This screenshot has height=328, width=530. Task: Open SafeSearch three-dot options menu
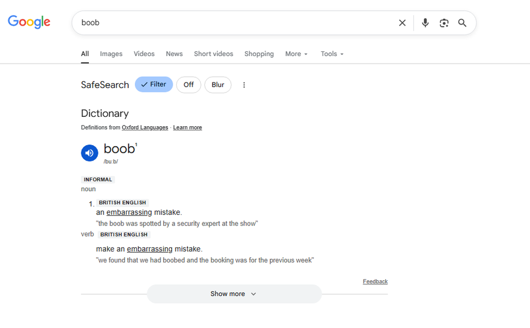pyautogui.click(x=244, y=85)
